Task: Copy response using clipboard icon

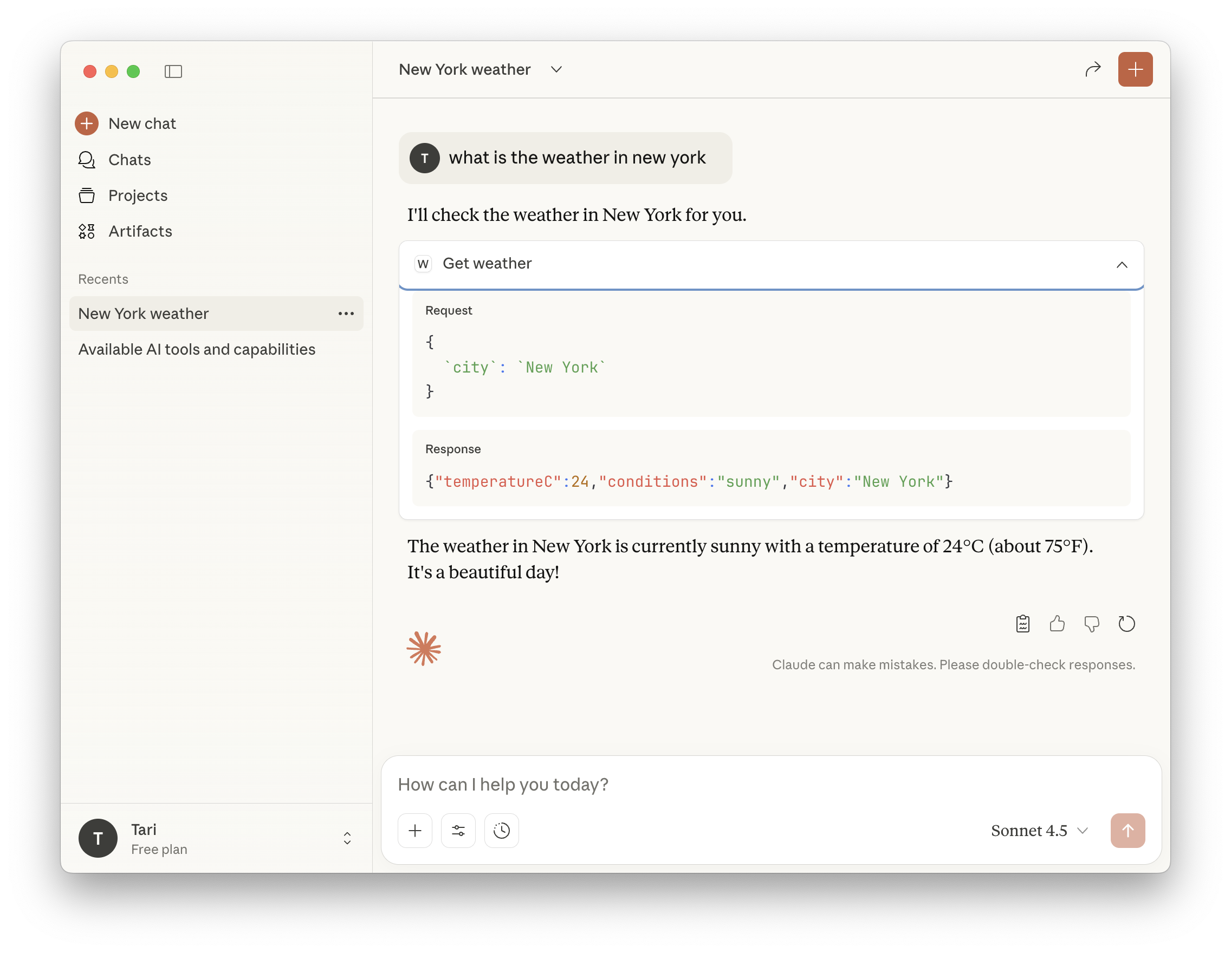Action: 1022,623
